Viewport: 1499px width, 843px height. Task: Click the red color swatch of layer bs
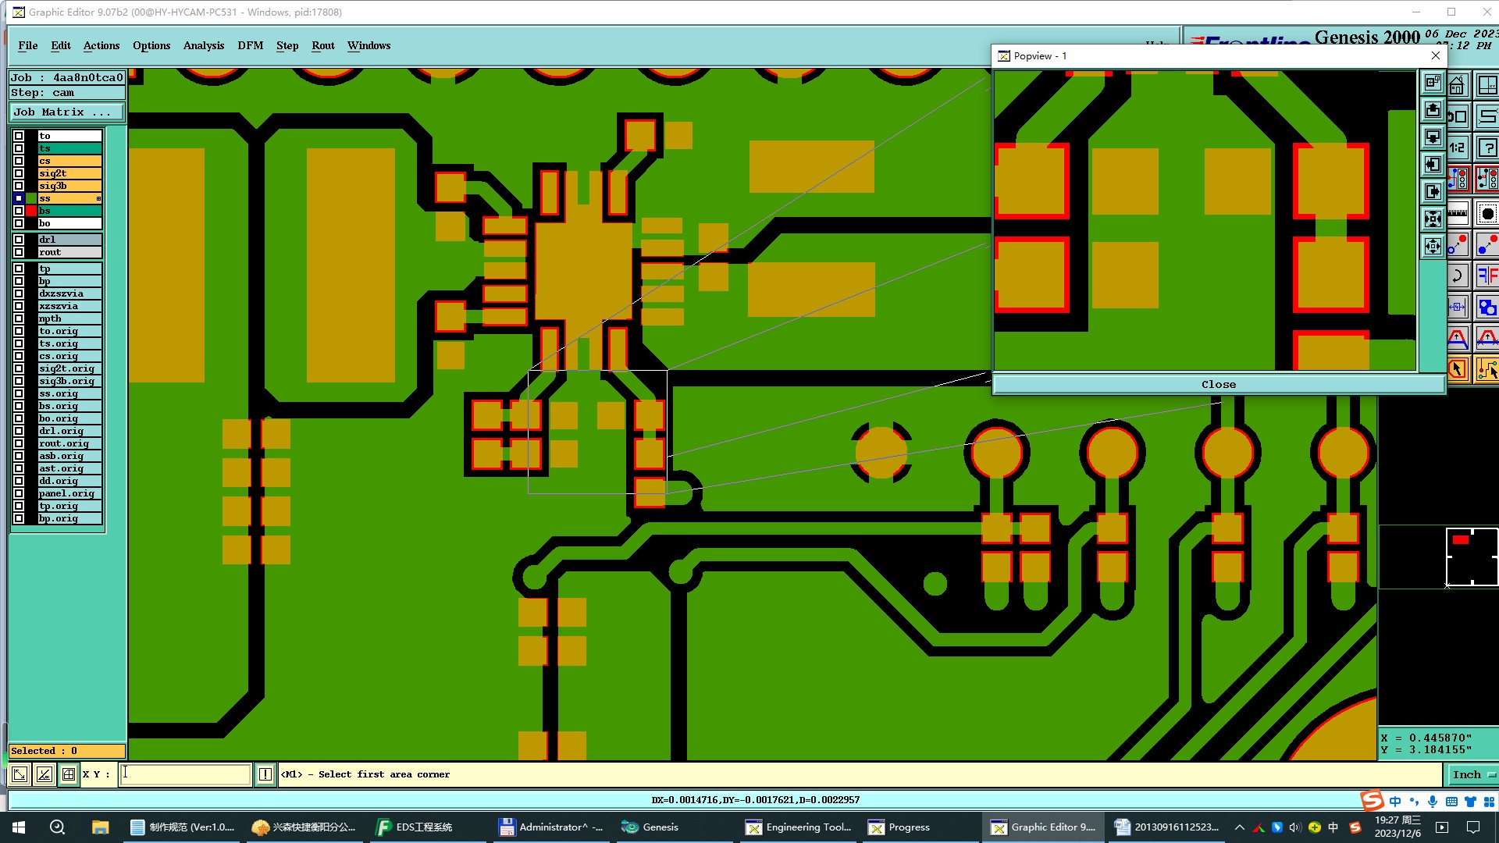click(31, 211)
